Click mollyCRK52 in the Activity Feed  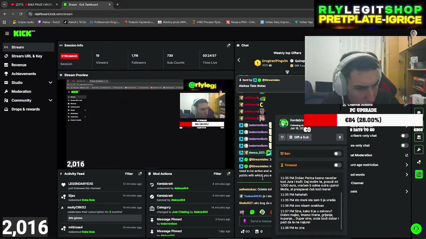[x=77, y=207]
